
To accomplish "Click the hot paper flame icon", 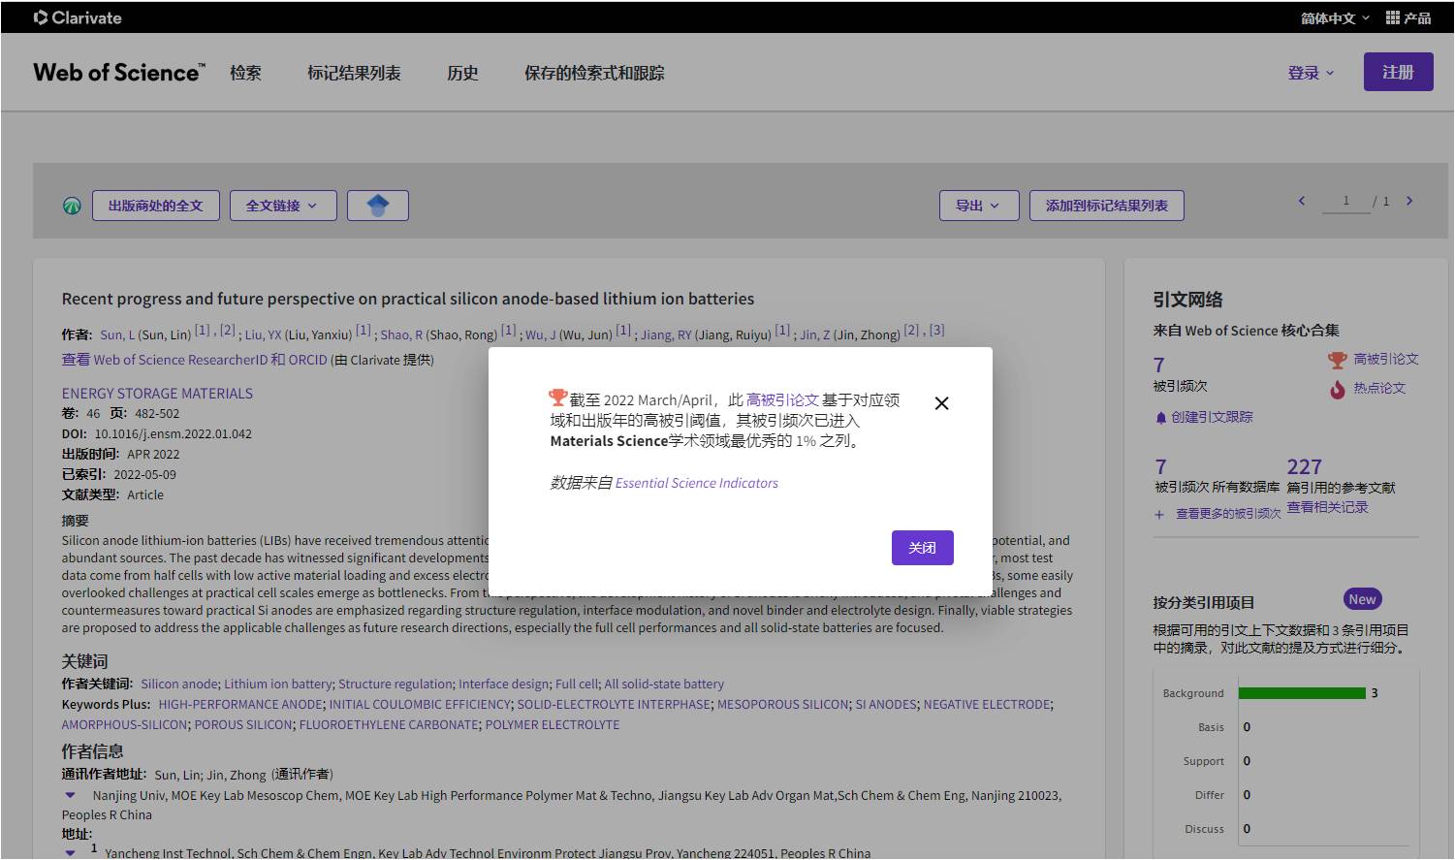I will coord(1337,389).
